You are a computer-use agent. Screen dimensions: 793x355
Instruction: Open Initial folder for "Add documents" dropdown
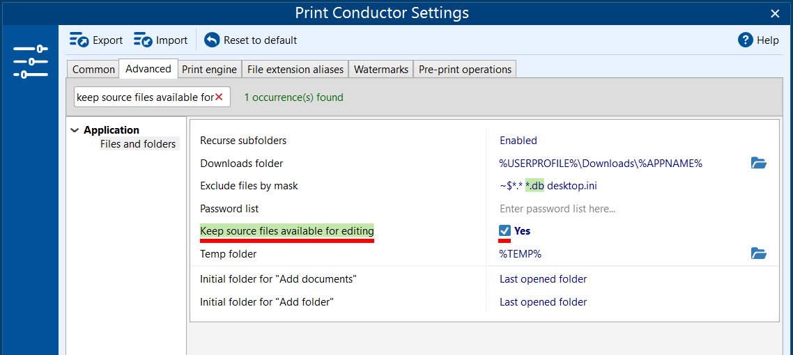click(543, 279)
